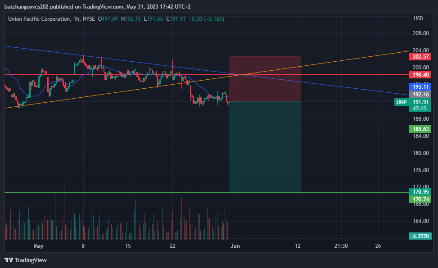Click the 164.00 price scale label
Image resolution: width=438 pixels, height=268 pixels.
pyautogui.click(x=421, y=221)
